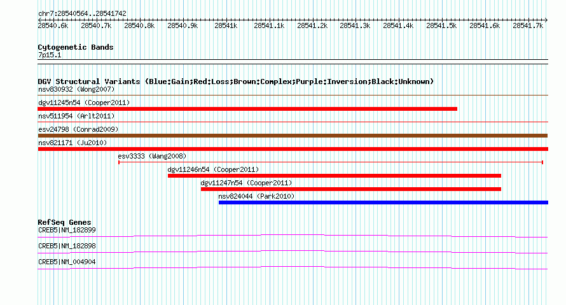This screenshot has height=305, width=566.
Task: Select the nsv830932 (Wong2007) variant label
Action: click(x=76, y=89)
